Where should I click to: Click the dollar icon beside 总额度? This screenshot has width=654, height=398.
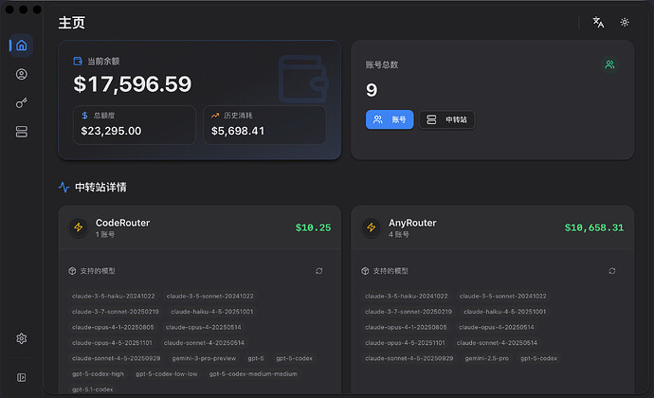point(84,116)
